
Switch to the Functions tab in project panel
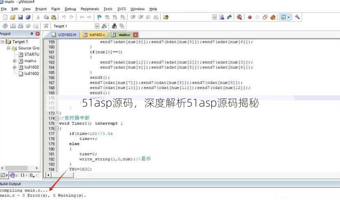pyautogui.click(x=24, y=176)
